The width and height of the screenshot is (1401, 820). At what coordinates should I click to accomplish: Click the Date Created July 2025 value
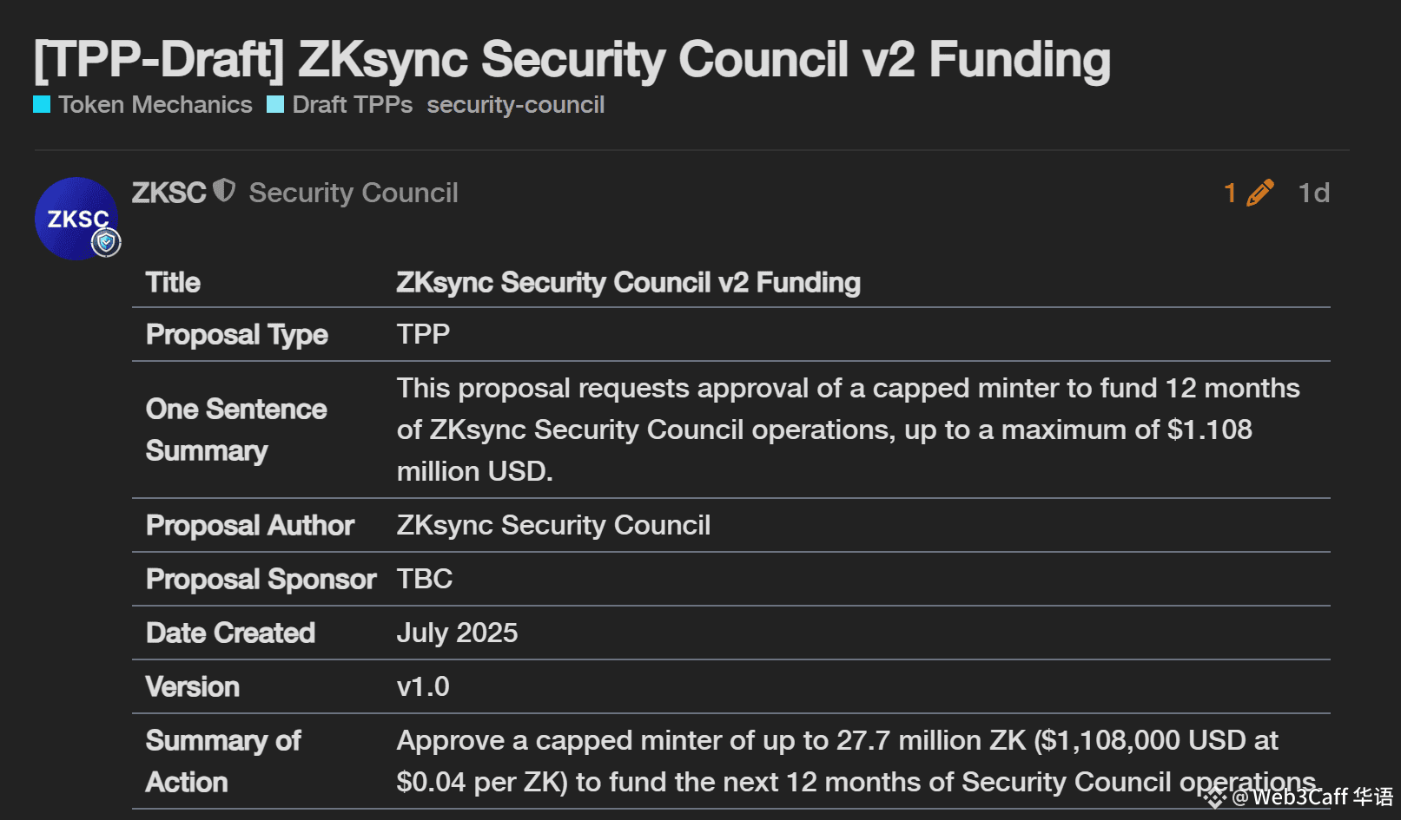click(458, 633)
